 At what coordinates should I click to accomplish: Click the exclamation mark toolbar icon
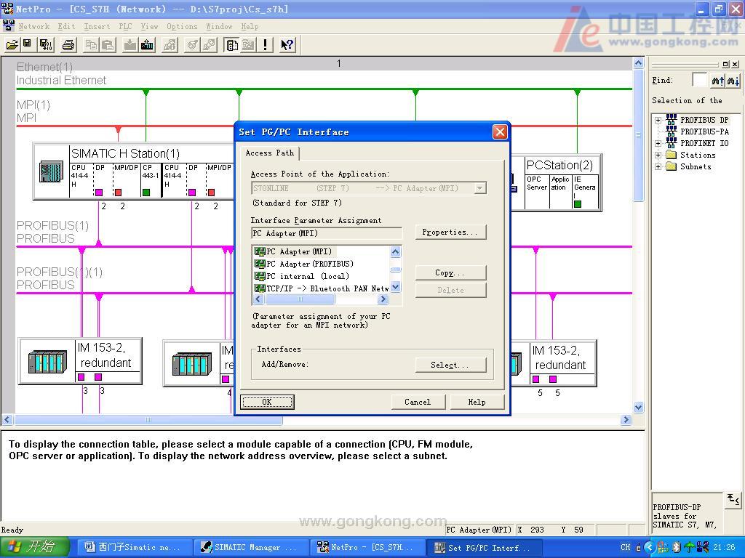click(265, 44)
